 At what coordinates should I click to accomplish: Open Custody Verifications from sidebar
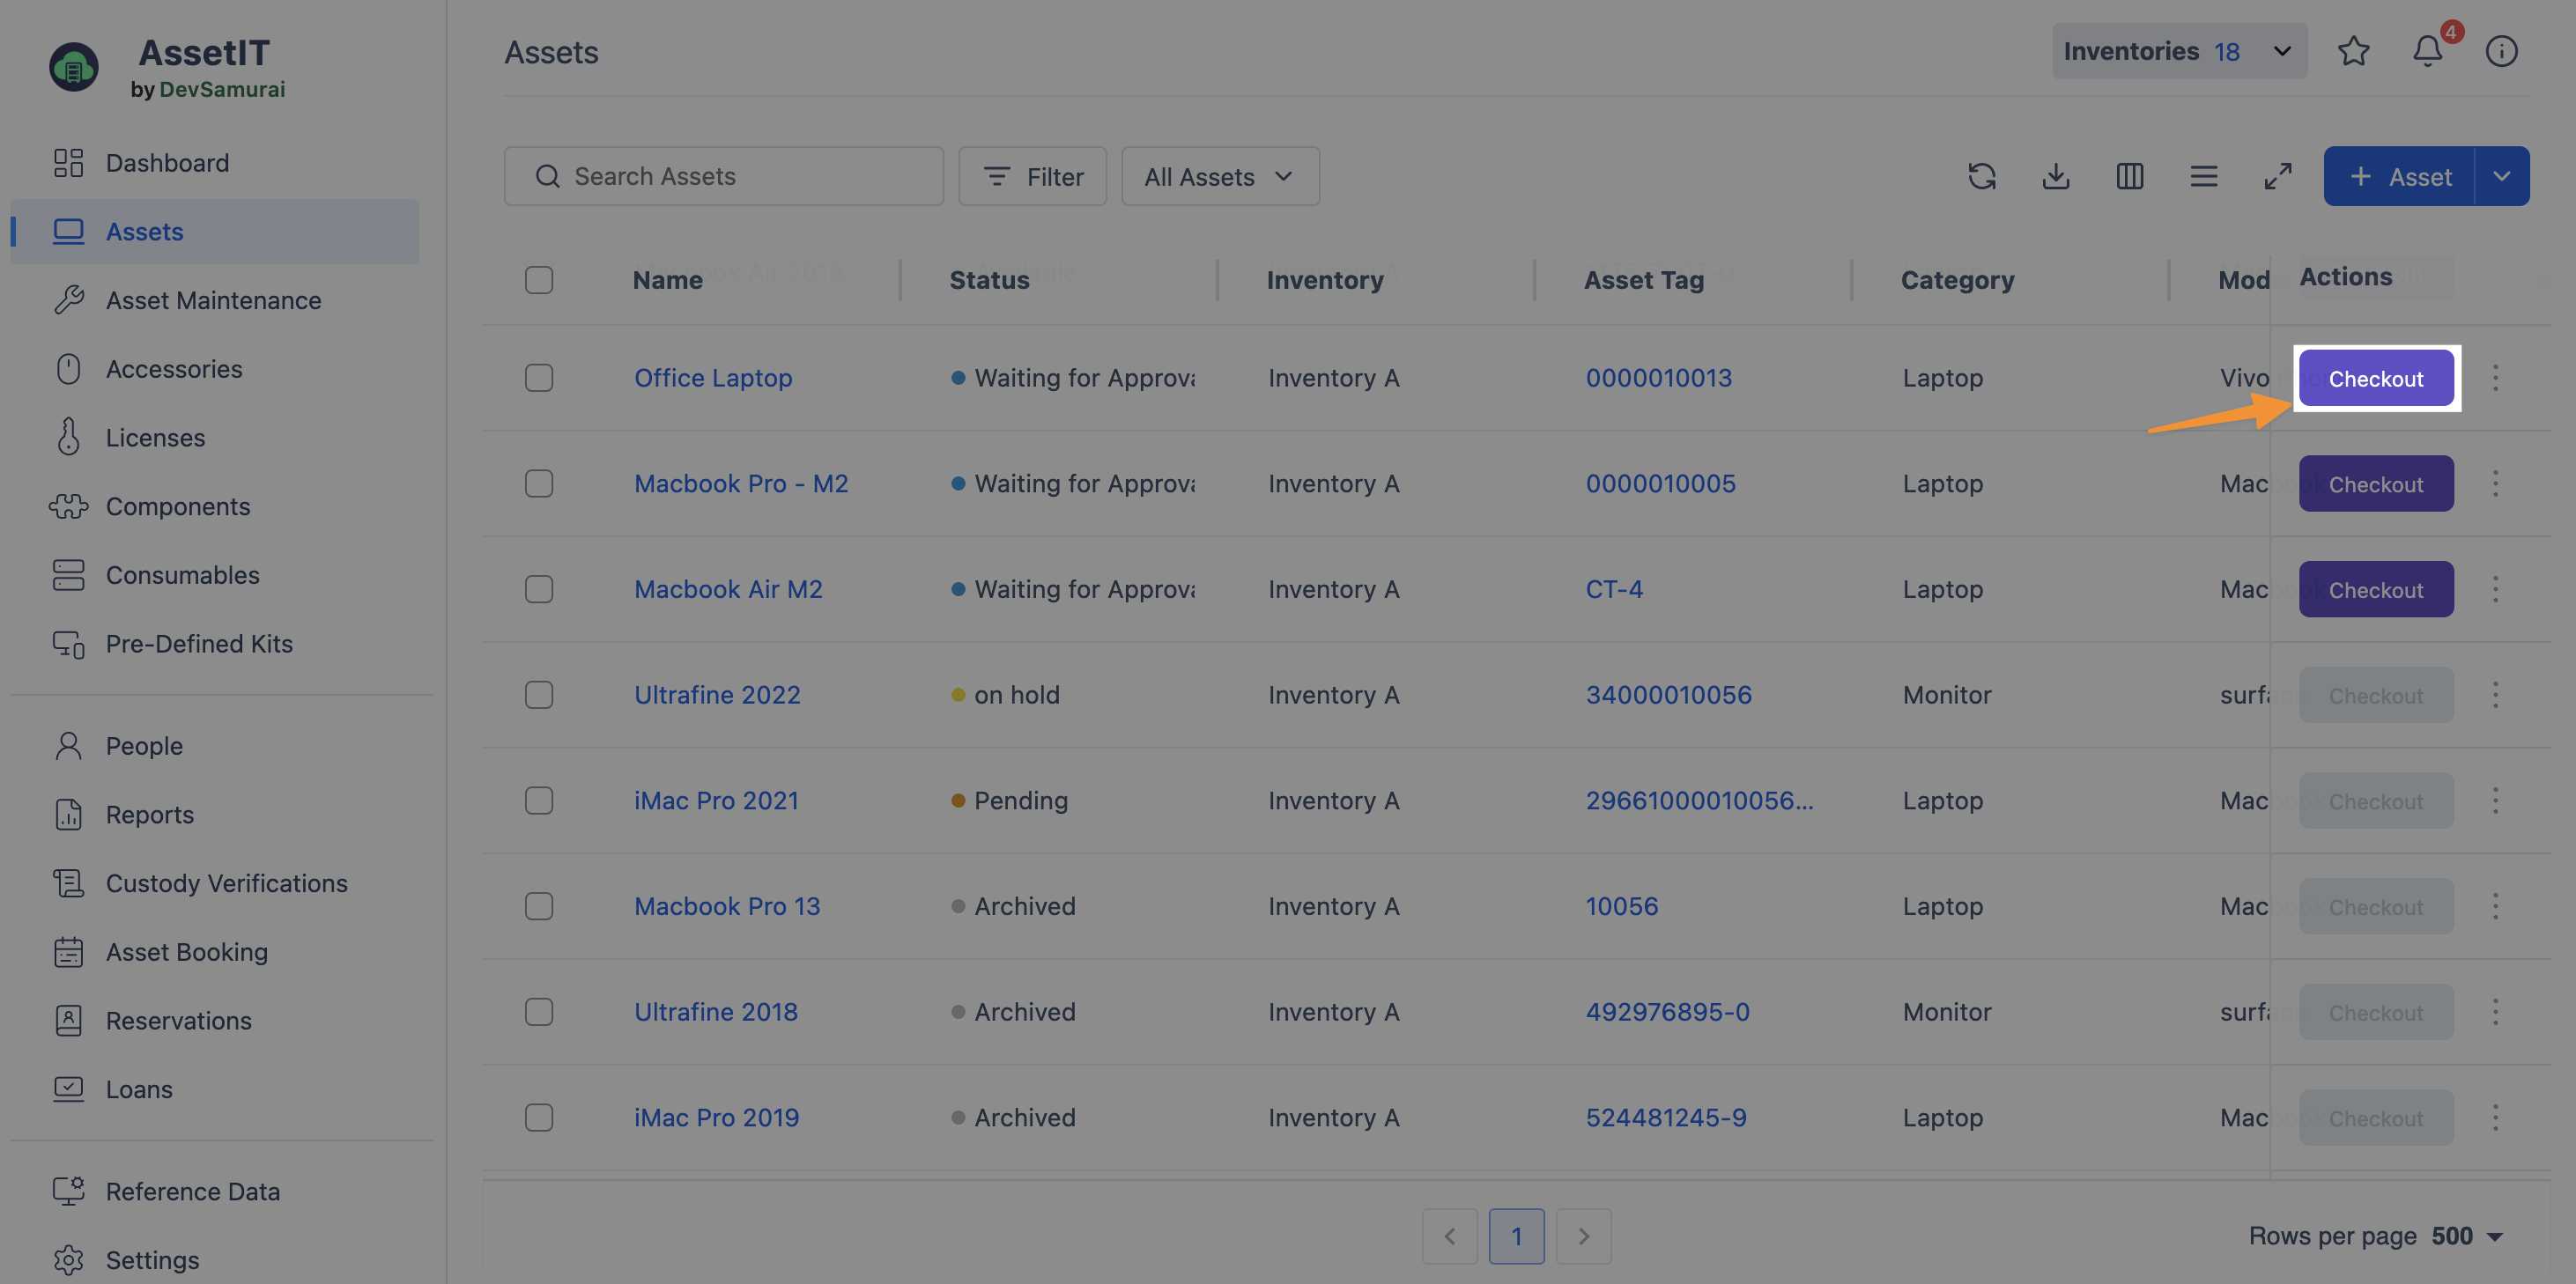tap(226, 883)
